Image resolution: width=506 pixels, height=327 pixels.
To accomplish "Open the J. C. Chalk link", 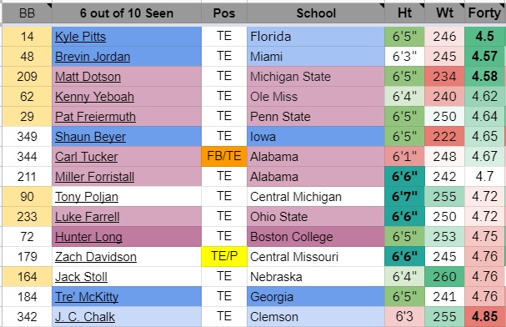I will pyautogui.click(x=85, y=317).
